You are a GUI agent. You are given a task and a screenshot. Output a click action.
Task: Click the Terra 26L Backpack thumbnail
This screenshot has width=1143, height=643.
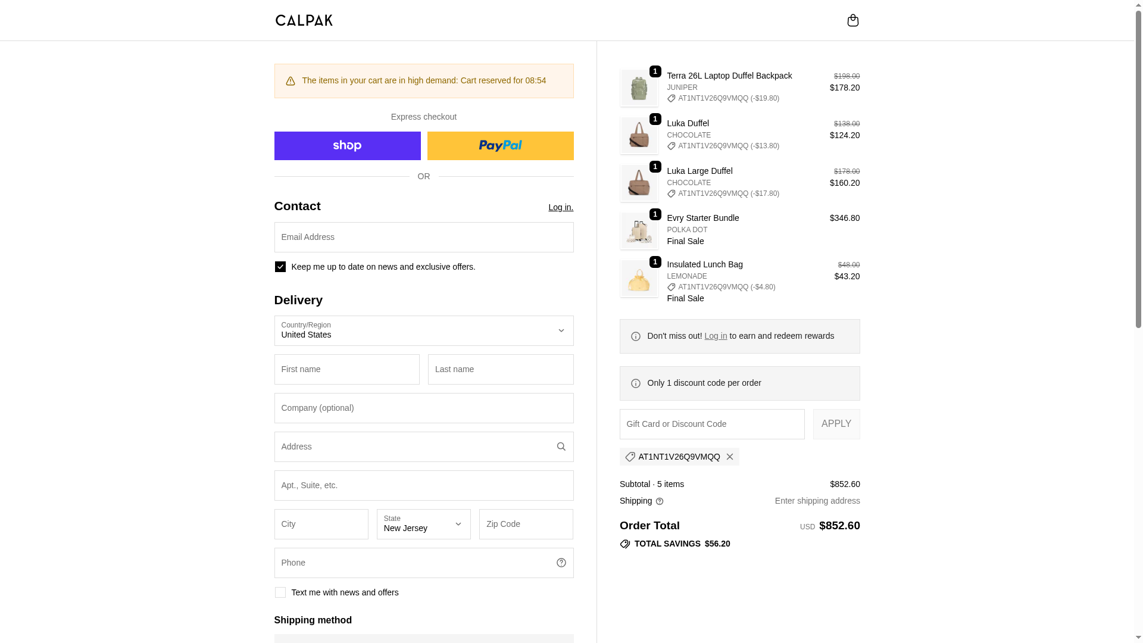(639, 88)
